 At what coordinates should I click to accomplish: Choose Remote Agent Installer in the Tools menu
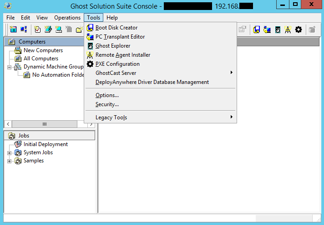[161, 55]
